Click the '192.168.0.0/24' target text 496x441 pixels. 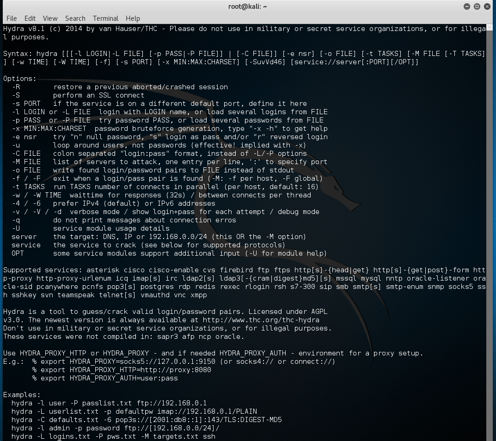(x=178, y=237)
